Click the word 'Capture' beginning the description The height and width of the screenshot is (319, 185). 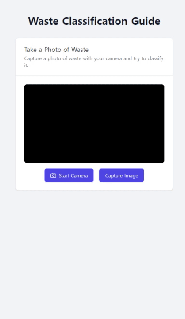33,59
